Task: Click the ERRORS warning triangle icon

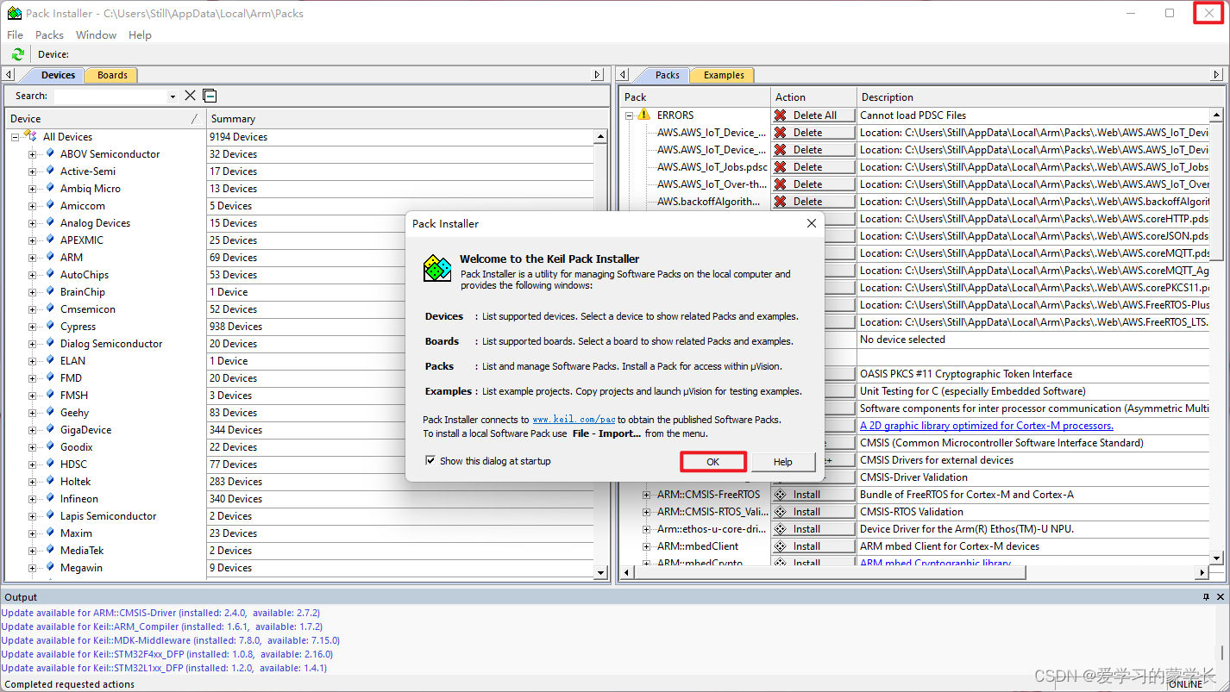Action: tap(643, 115)
